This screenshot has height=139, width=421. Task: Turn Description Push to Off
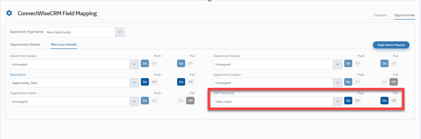tap(154, 82)
